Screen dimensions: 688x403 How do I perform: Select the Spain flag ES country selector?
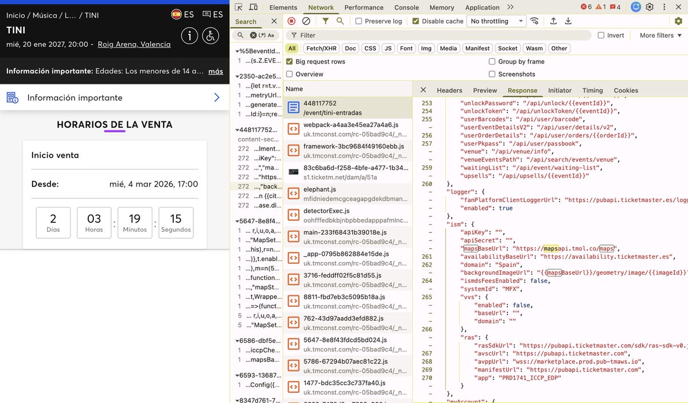click(182, 14)
